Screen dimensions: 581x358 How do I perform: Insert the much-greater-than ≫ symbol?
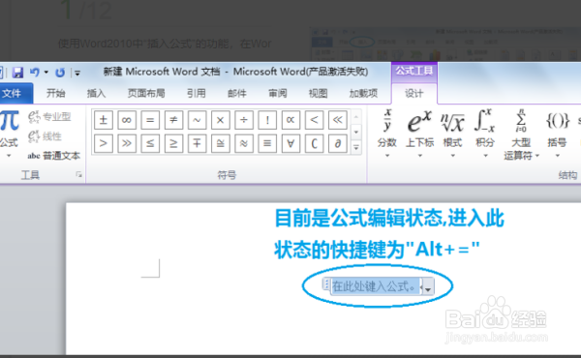point(127,143)
